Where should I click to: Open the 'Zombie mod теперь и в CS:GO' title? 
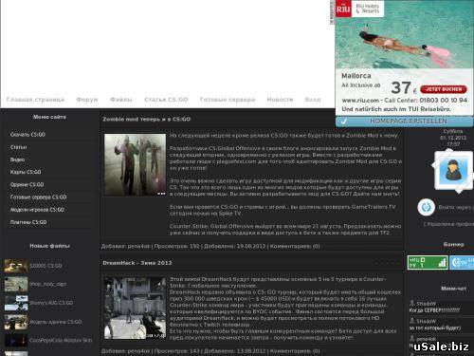(x=146, y=120)
